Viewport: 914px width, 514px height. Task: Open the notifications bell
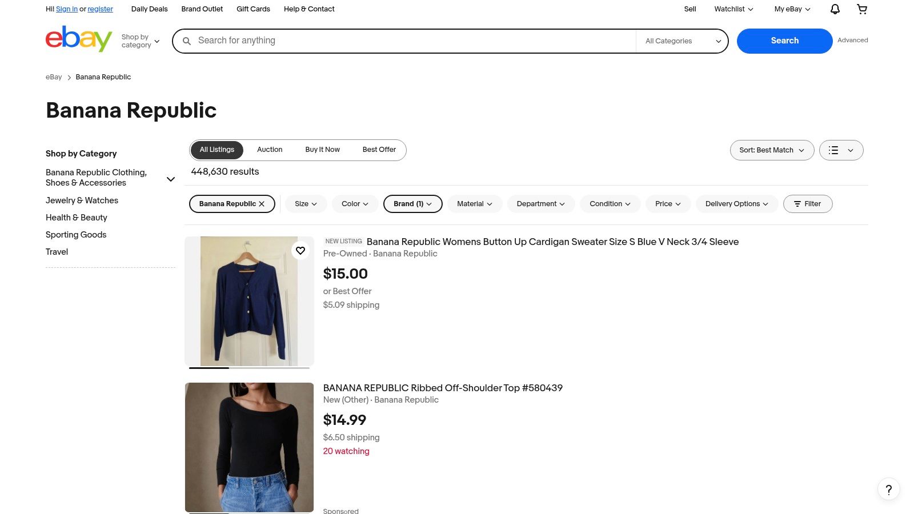point(835,9)
